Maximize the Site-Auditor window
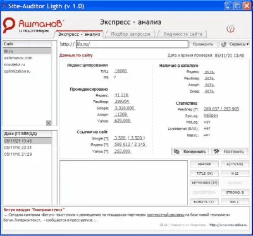Image resolution: width=253 pixels, height=236 pixels. pos(238,6)
